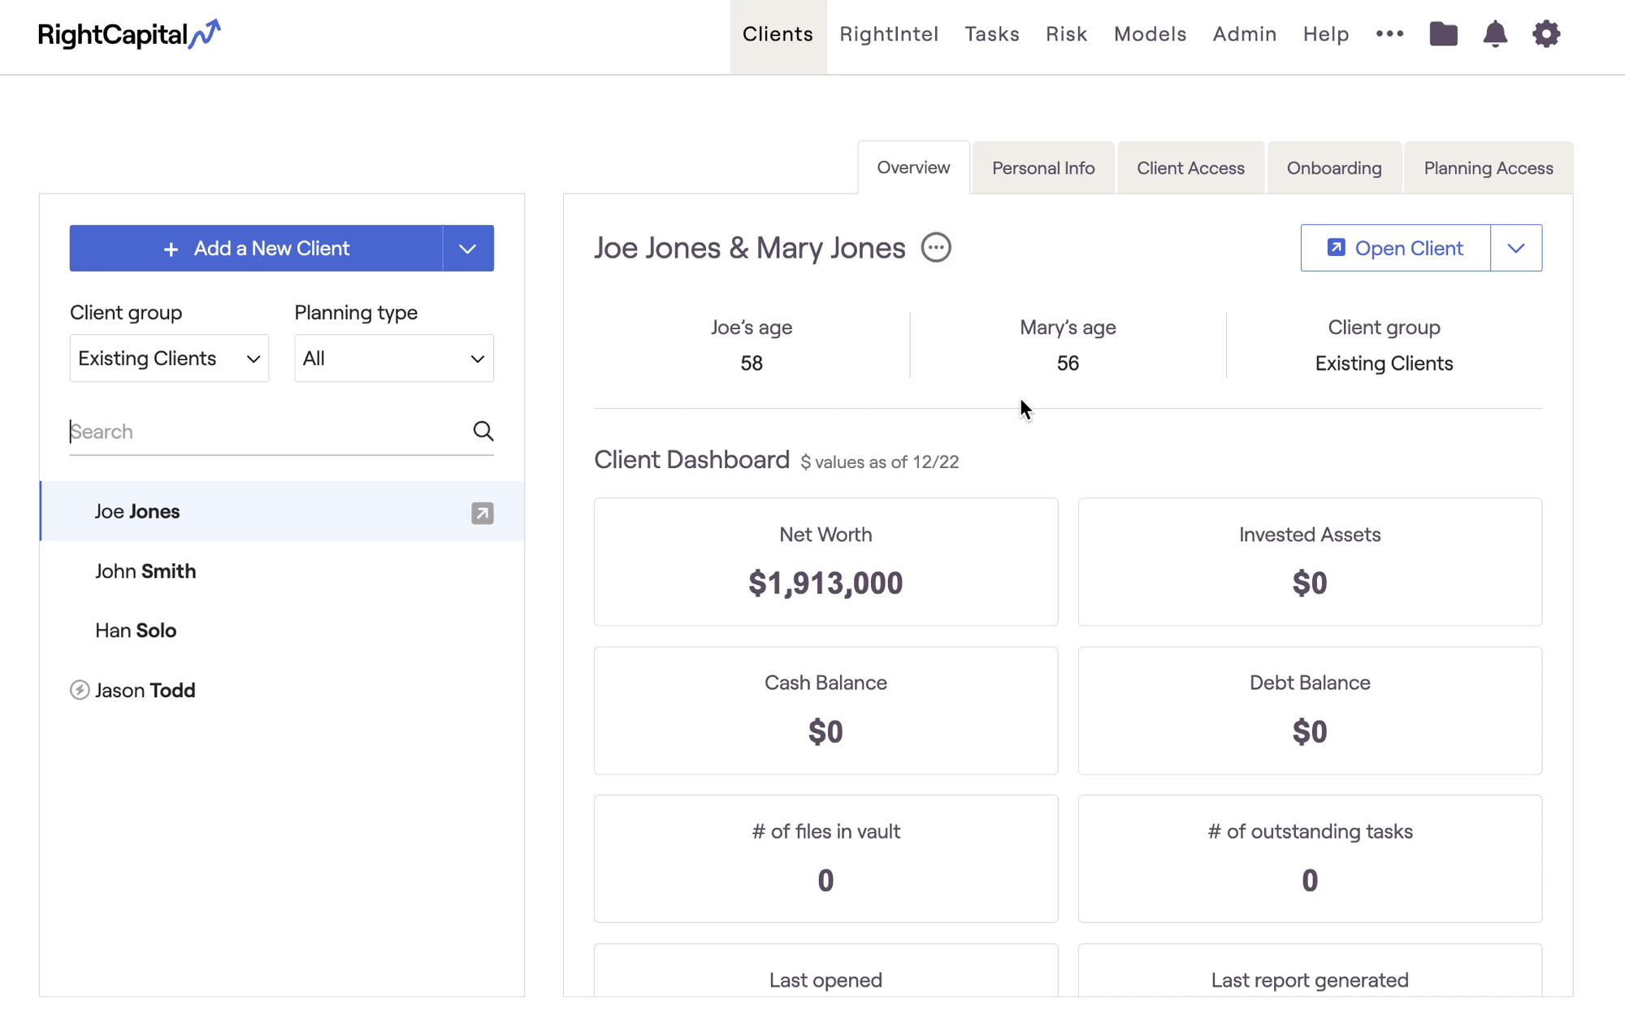This screenshot has width=1625, height=1028.
Task: Expand the Add a New Client dropdown arrow
Action: (468, 249)
